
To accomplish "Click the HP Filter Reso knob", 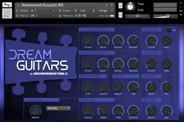I will click(167, 64).
